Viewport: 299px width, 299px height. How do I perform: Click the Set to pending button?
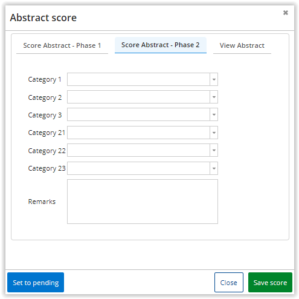pyautogui.click(x=36, y=283)
